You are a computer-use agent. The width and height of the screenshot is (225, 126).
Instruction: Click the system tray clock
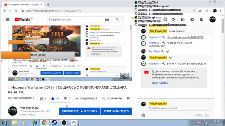pyautogui.click(x=216, y=123)
